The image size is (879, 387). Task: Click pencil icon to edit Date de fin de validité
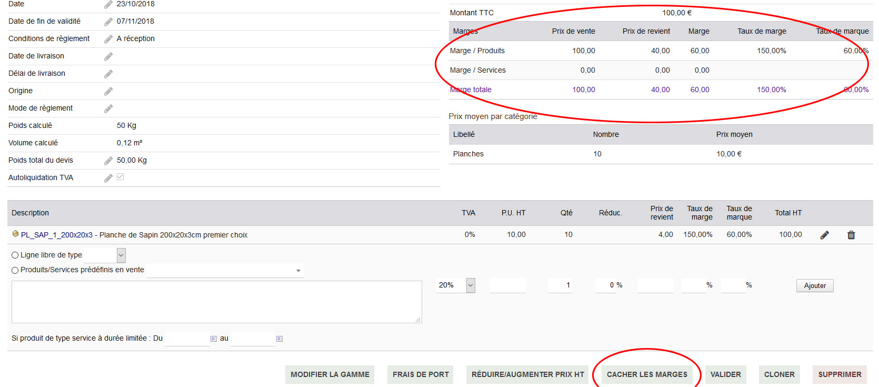tap(108, 22)
